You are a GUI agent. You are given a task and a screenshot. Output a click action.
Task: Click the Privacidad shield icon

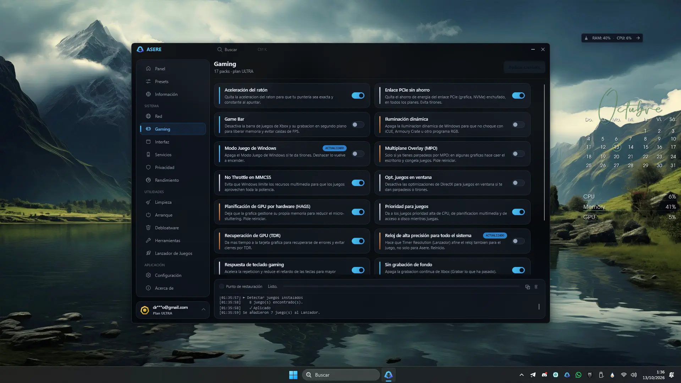[x=148, y=167]
